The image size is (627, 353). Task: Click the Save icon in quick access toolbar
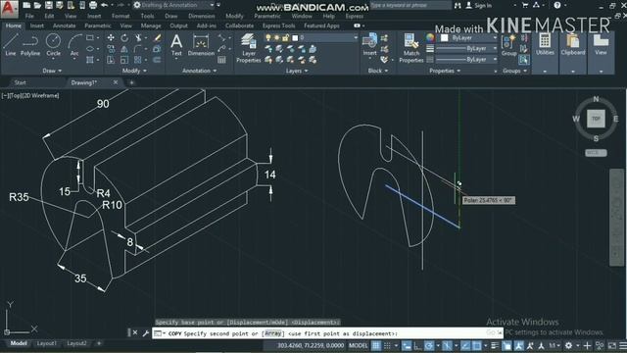coord(48,5)
